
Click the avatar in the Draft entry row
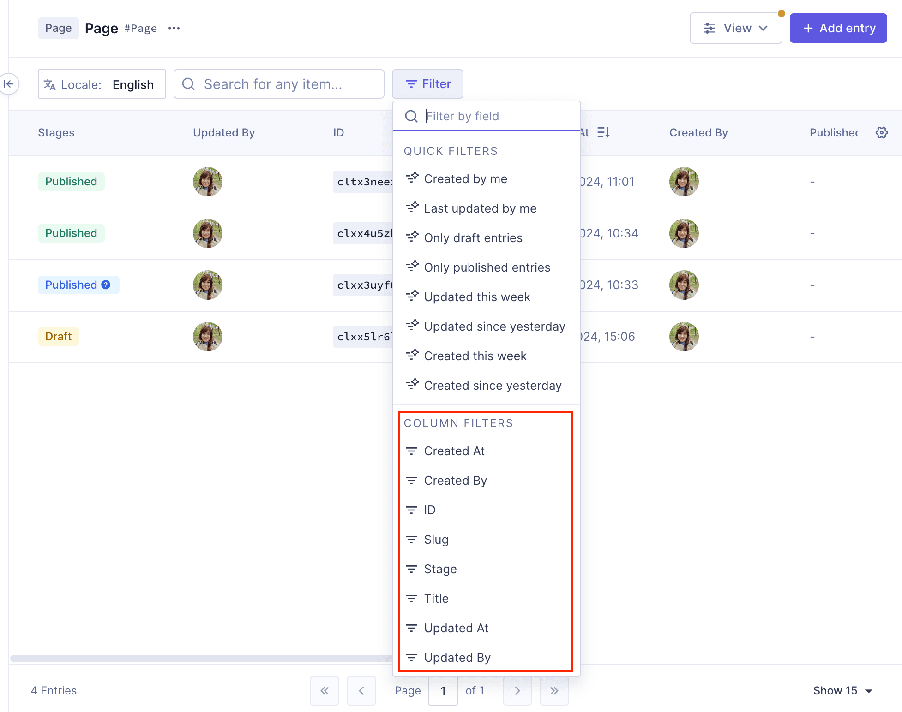(207, 336)
